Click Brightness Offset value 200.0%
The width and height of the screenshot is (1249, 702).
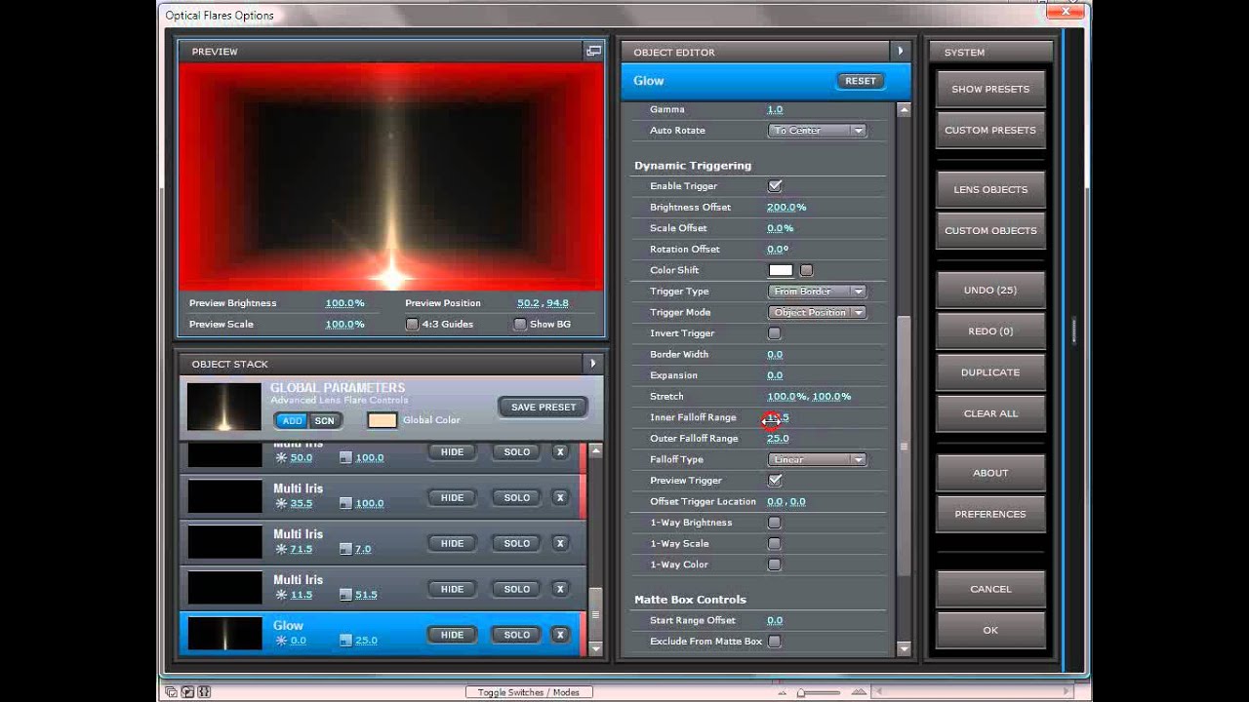[x=786, y=208]
